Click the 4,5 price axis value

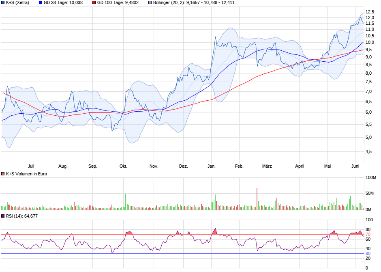click(368, 151)
